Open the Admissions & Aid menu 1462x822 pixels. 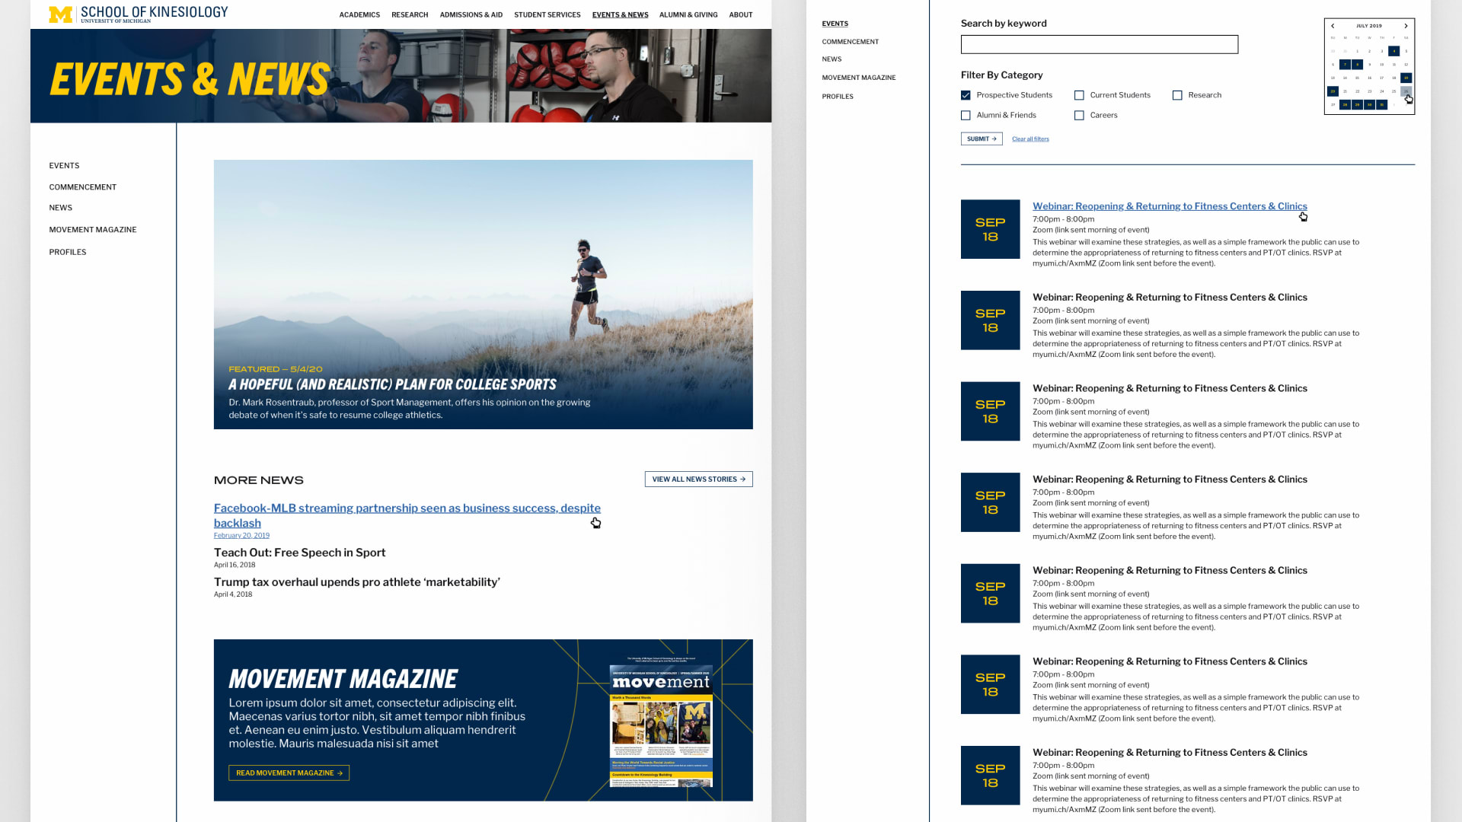tap(471, 14)
